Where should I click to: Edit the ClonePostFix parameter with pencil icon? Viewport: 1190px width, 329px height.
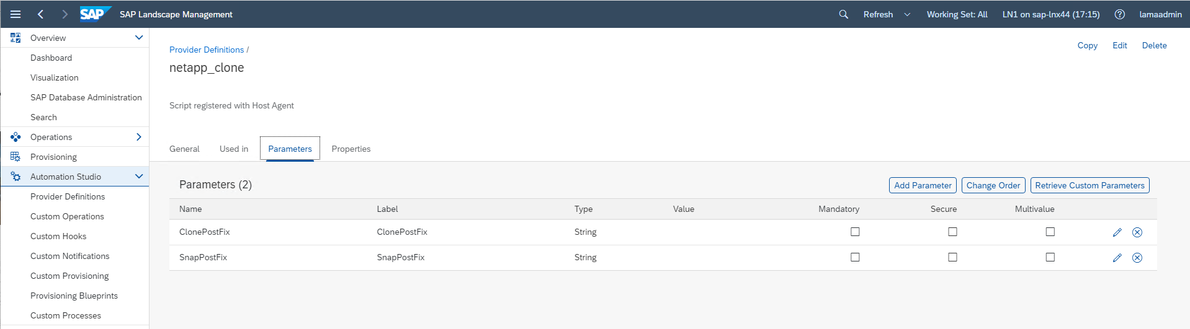coord(1117,232)
